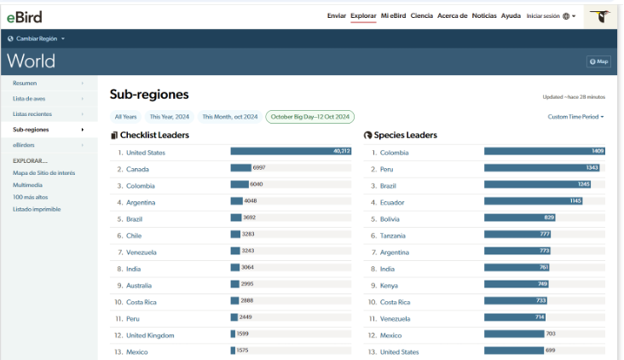
Task: Open the United States checklist leader link
Action: 145,153
